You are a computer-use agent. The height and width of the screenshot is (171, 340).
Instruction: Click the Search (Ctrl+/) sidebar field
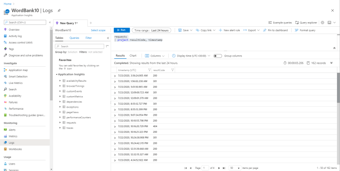coord(25,23)
